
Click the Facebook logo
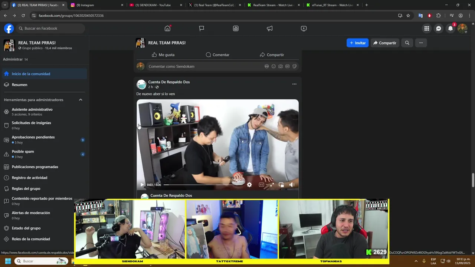point(9,29)
